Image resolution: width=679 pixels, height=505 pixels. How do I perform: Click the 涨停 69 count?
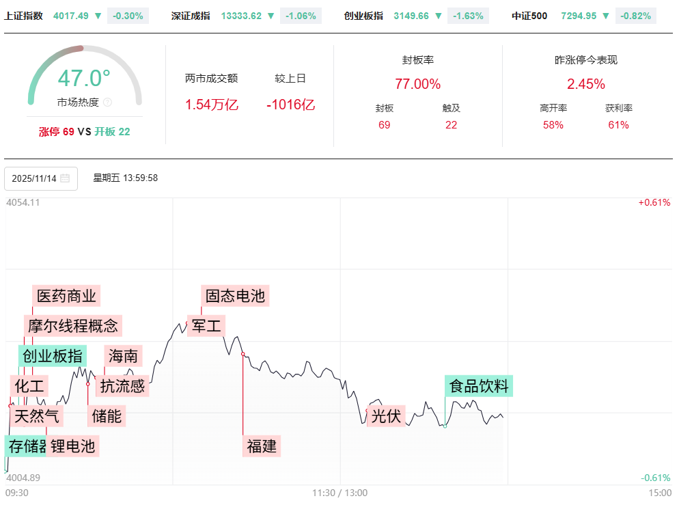pos(57,132)
